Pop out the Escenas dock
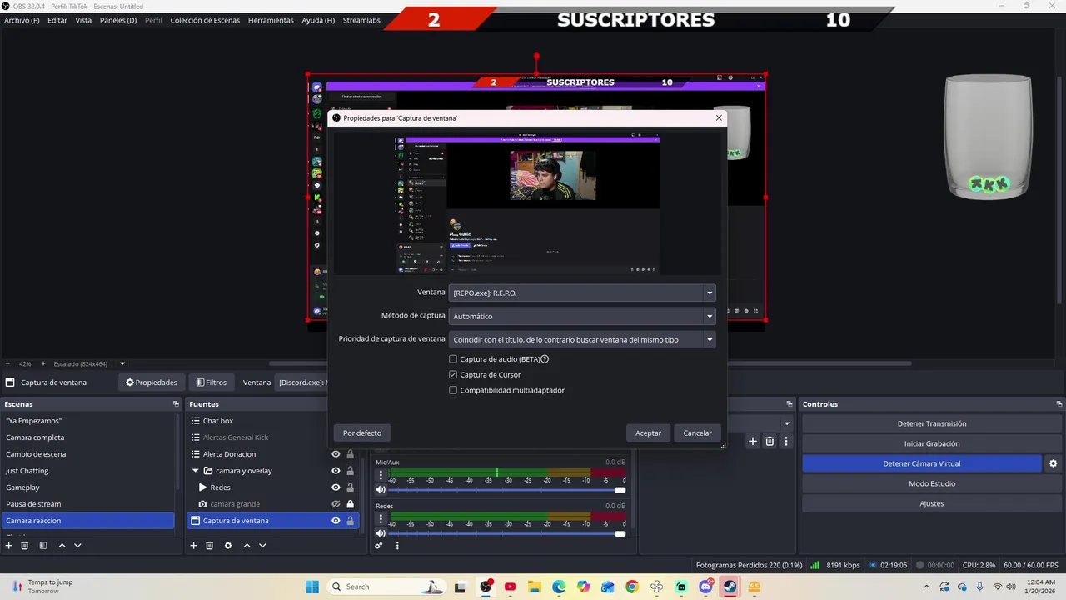This screenshot has height=600, width=1066. coord(176,404)
